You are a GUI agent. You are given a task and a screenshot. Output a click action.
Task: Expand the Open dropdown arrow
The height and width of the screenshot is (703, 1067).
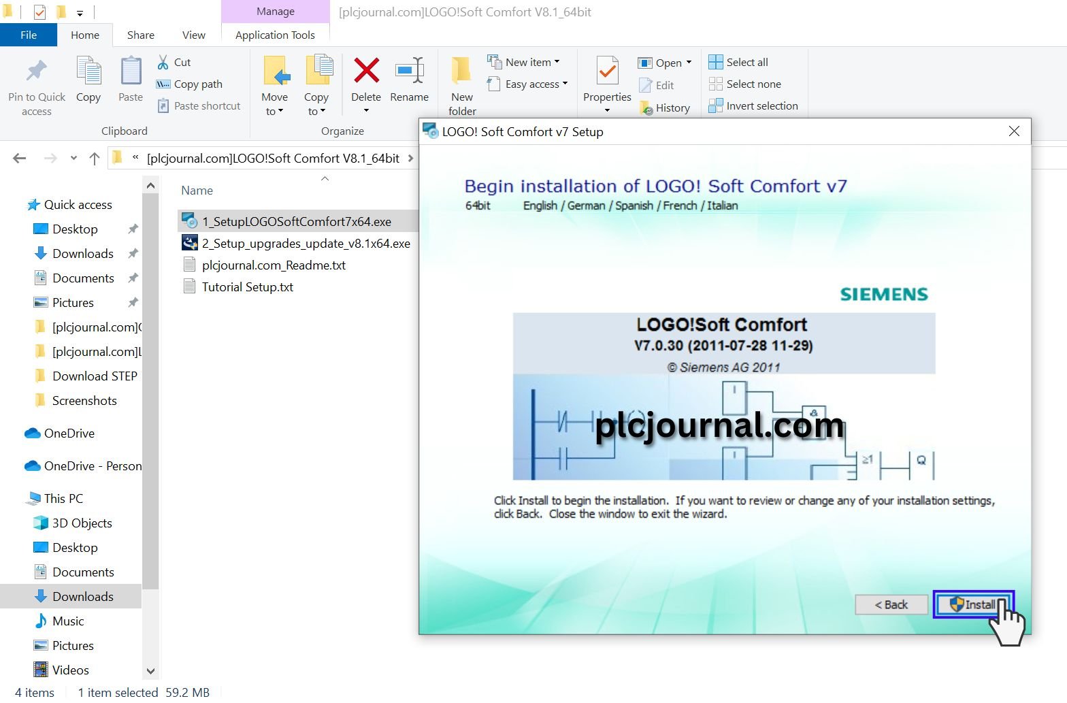click(689, 63)
